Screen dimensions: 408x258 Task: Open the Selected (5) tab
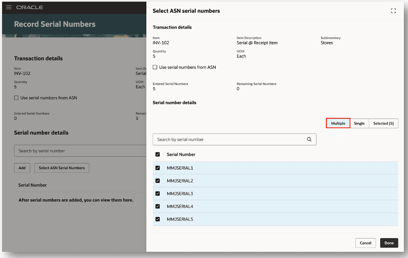tap(383, 123)
